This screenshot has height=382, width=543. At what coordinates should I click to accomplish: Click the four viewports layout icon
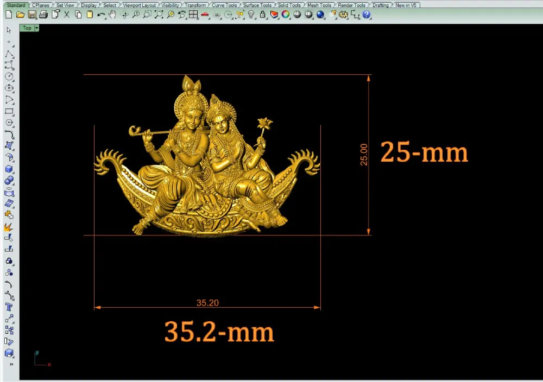coord(193,15)
